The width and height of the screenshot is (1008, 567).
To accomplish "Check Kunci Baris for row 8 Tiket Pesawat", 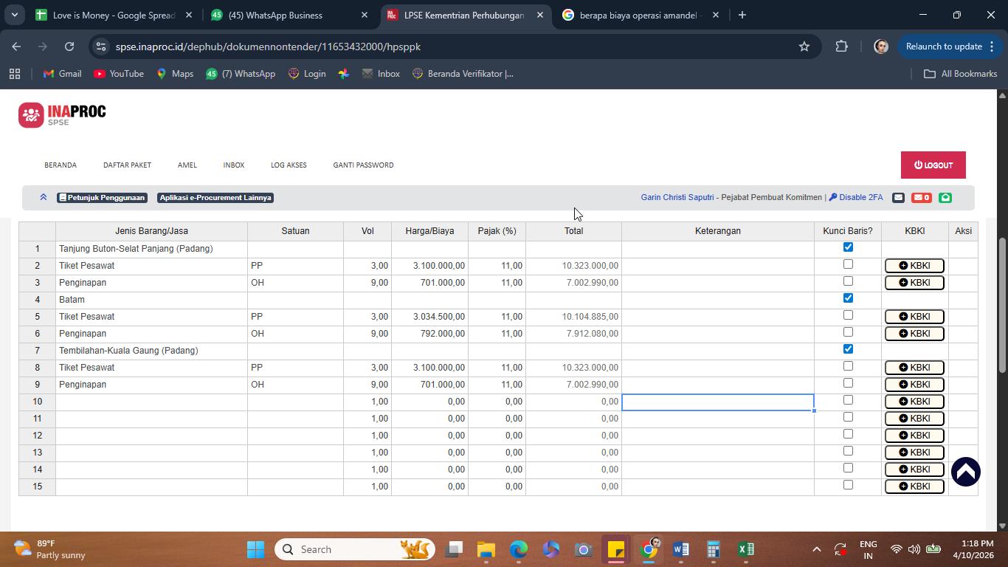I will pos(848,366).
